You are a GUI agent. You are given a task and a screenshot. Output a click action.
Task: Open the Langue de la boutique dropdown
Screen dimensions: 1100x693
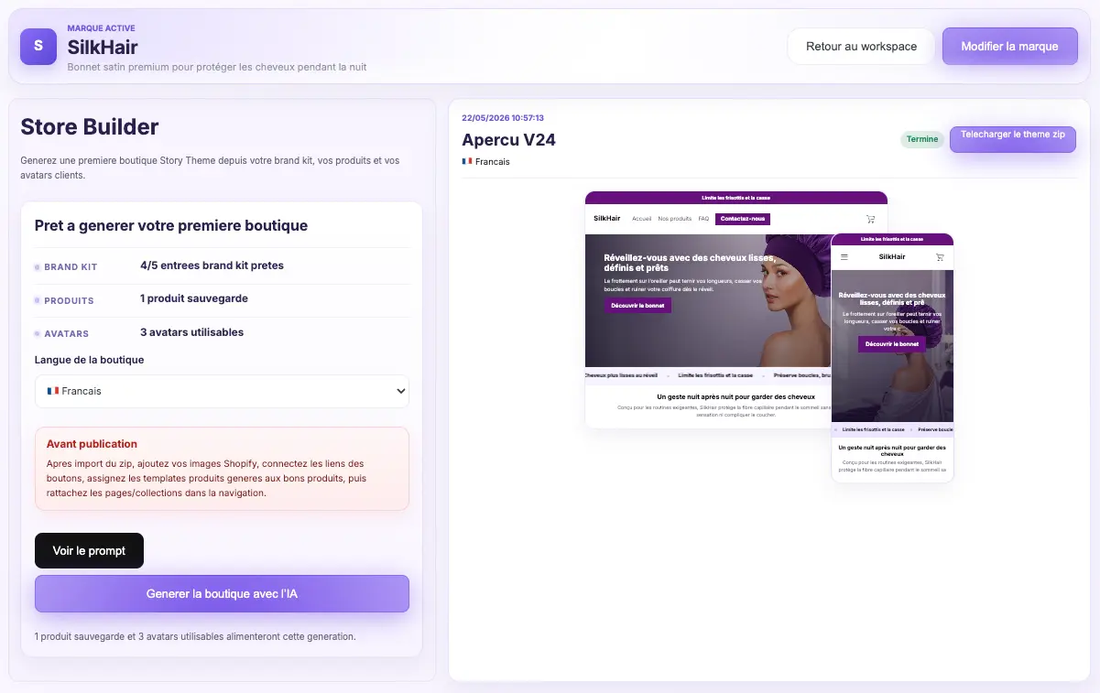click(x=222, y=391)
